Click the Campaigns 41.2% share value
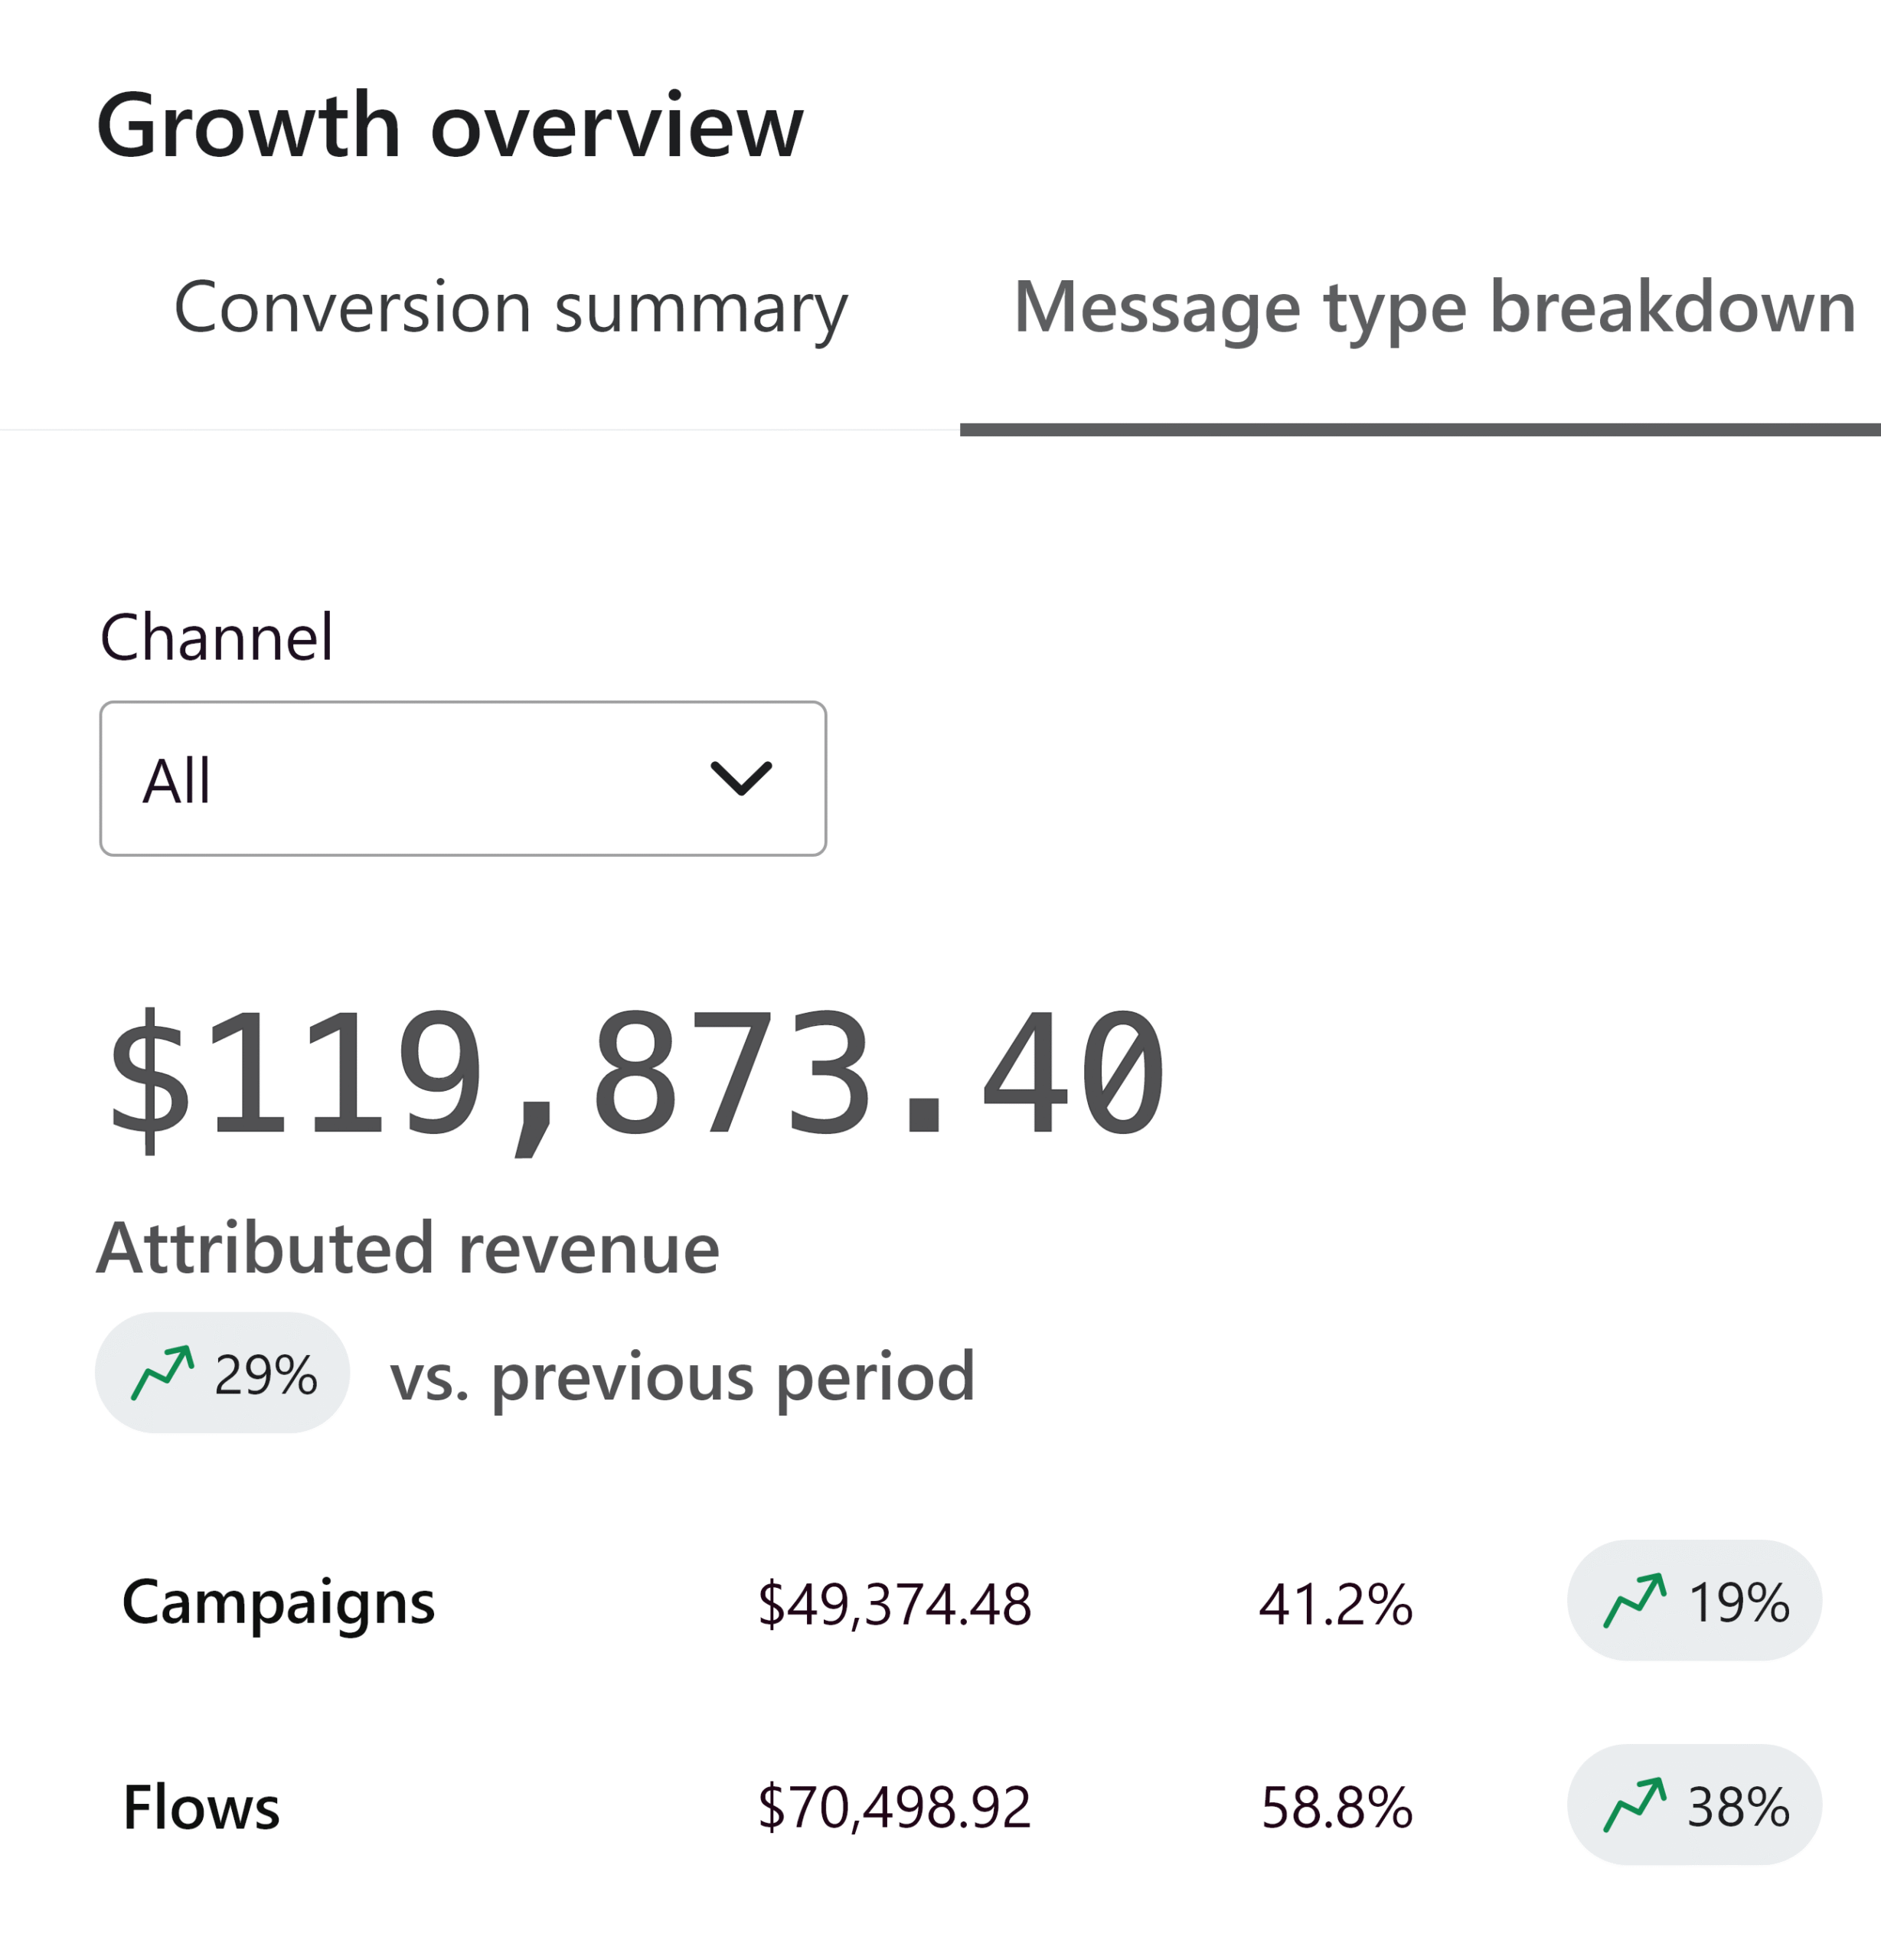The width and height of the screenshot is (1881, 1960). [x=1335, y=1604]
